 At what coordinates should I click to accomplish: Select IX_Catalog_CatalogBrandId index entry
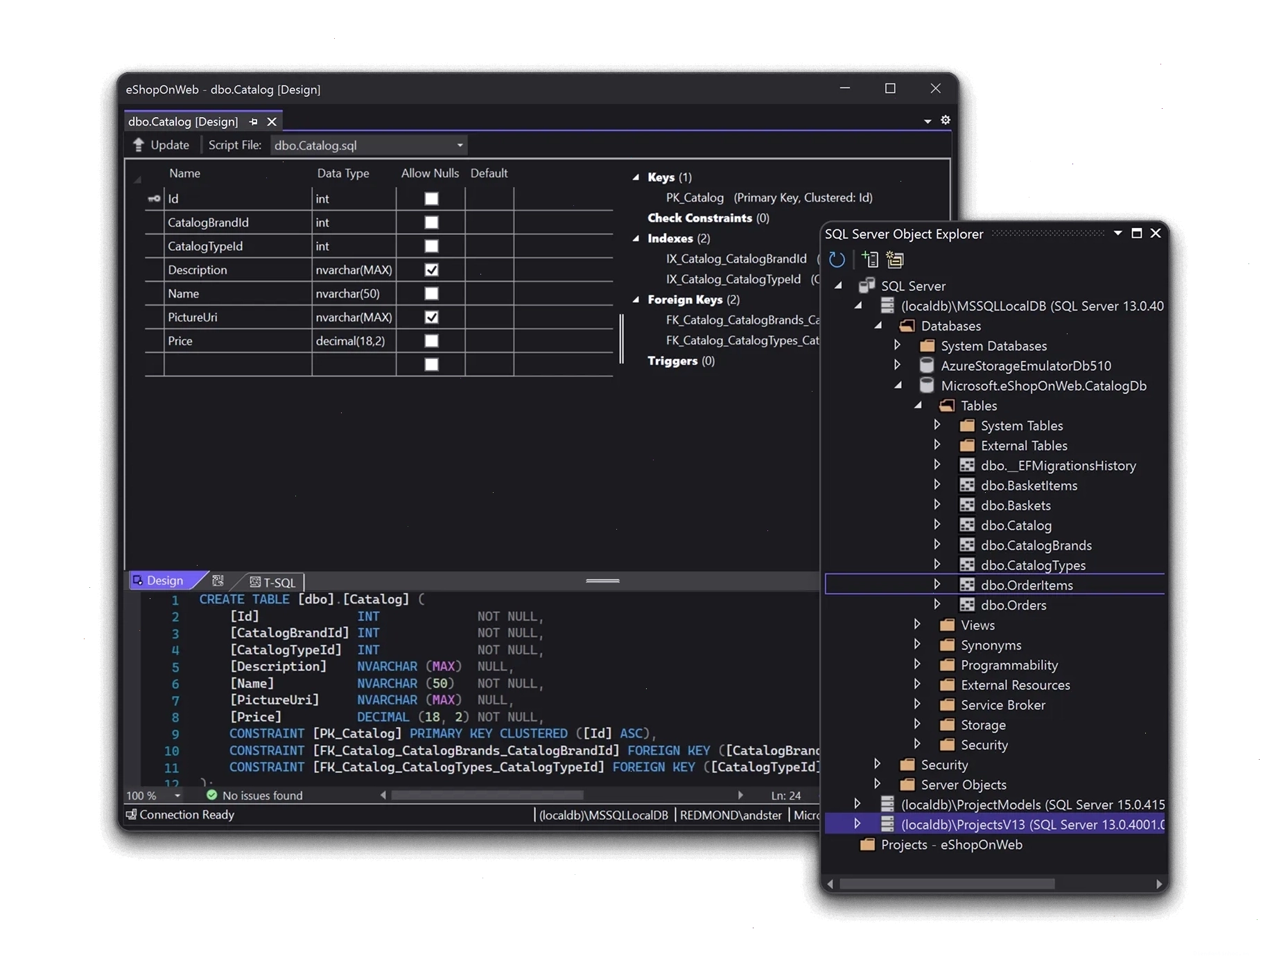pos(736,259)
